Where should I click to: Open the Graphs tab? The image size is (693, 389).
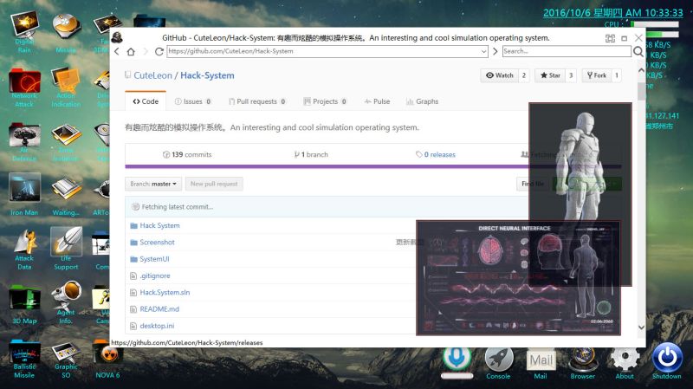point(422,101)
